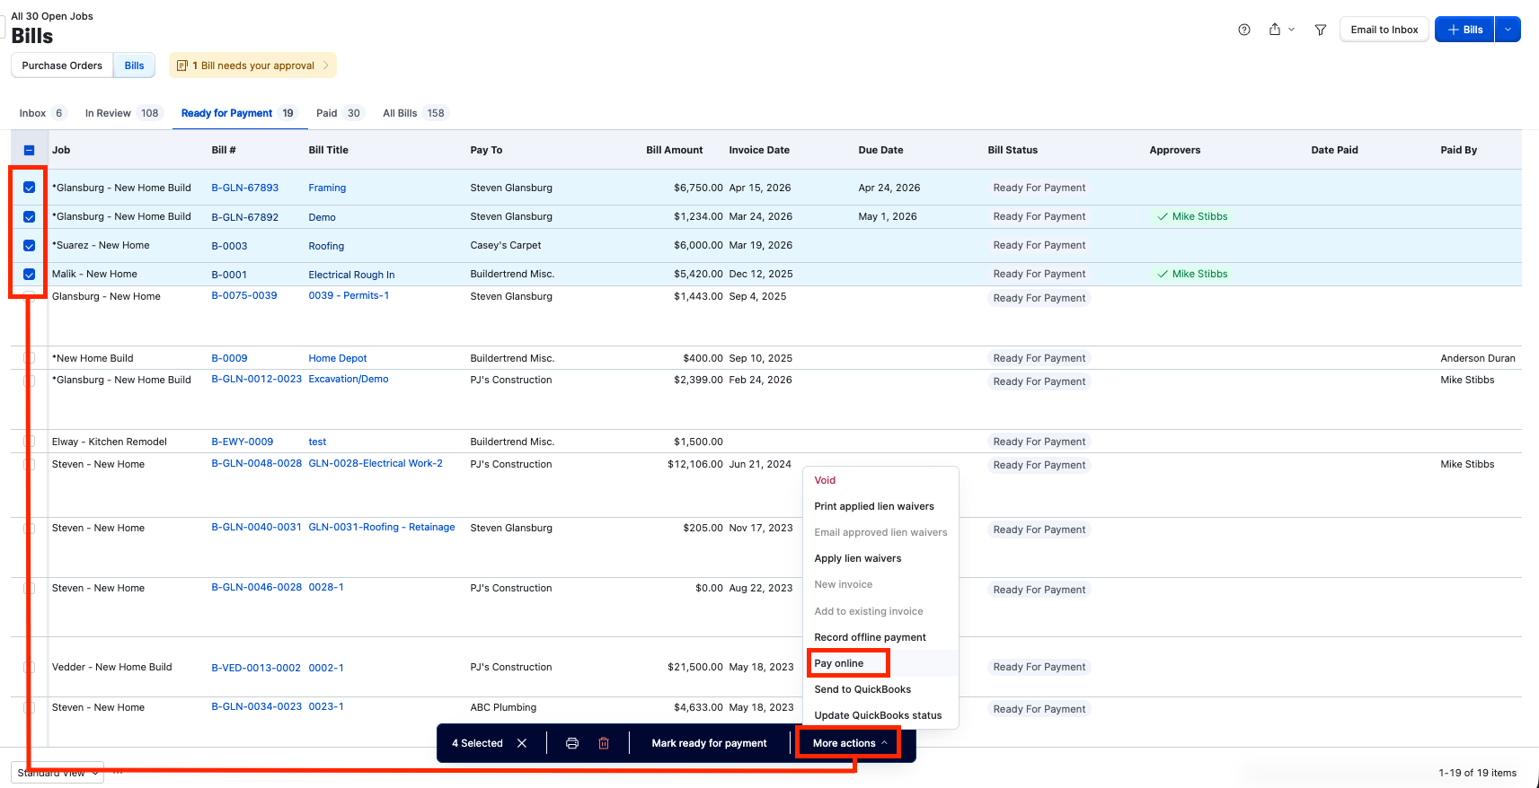Choose Pay online option
This screenshot has height=788, width=1539.
tap(839, 663)
